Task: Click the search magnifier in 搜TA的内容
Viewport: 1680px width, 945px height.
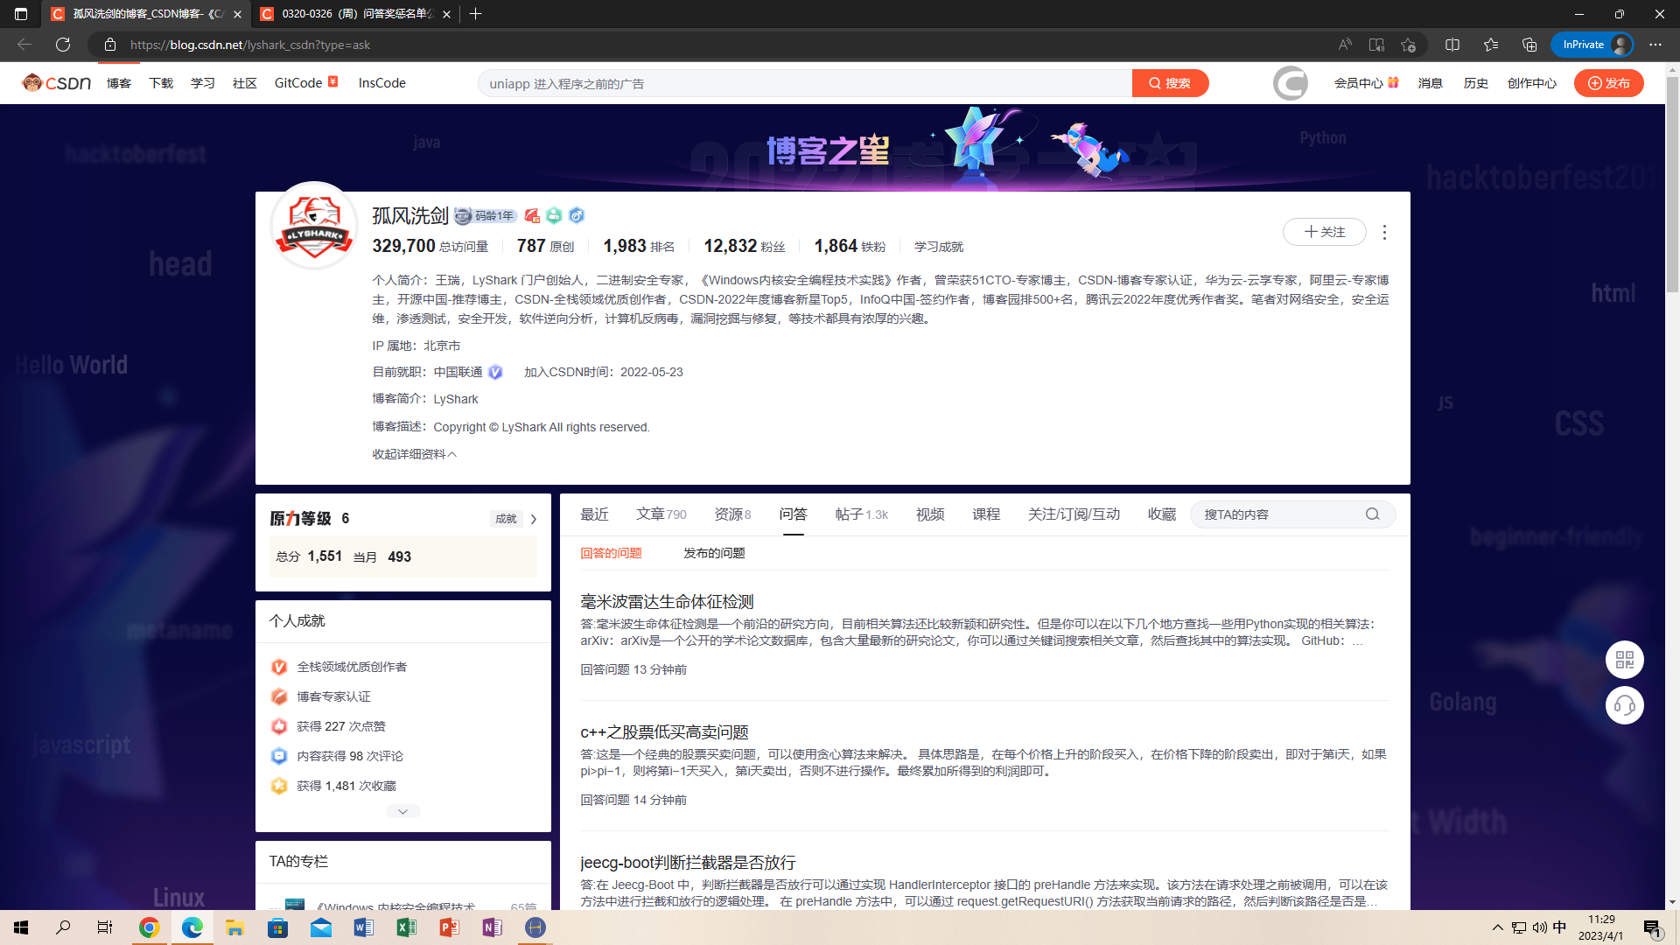Action: click(x=1372, y=514)
